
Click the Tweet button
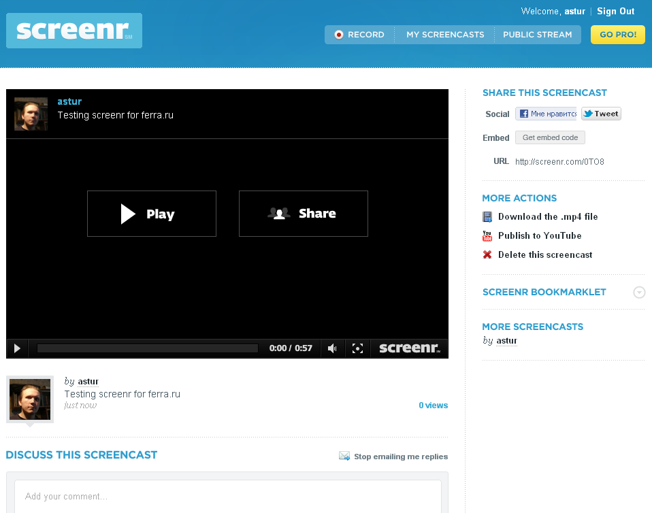[x=601, y=114]
